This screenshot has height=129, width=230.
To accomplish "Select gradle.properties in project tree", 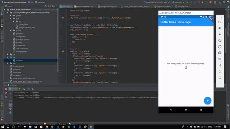I will pyautogui.click(x=21, y=39).
